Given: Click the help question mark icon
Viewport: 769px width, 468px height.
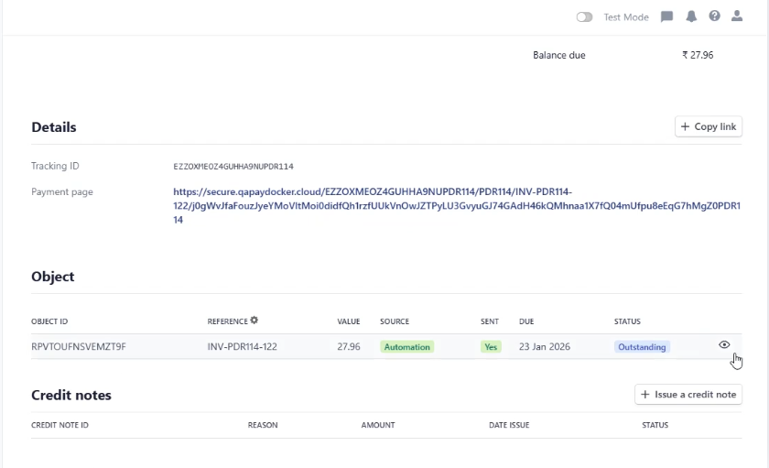Looking at the screenshot, I should [x=714, y=16].
